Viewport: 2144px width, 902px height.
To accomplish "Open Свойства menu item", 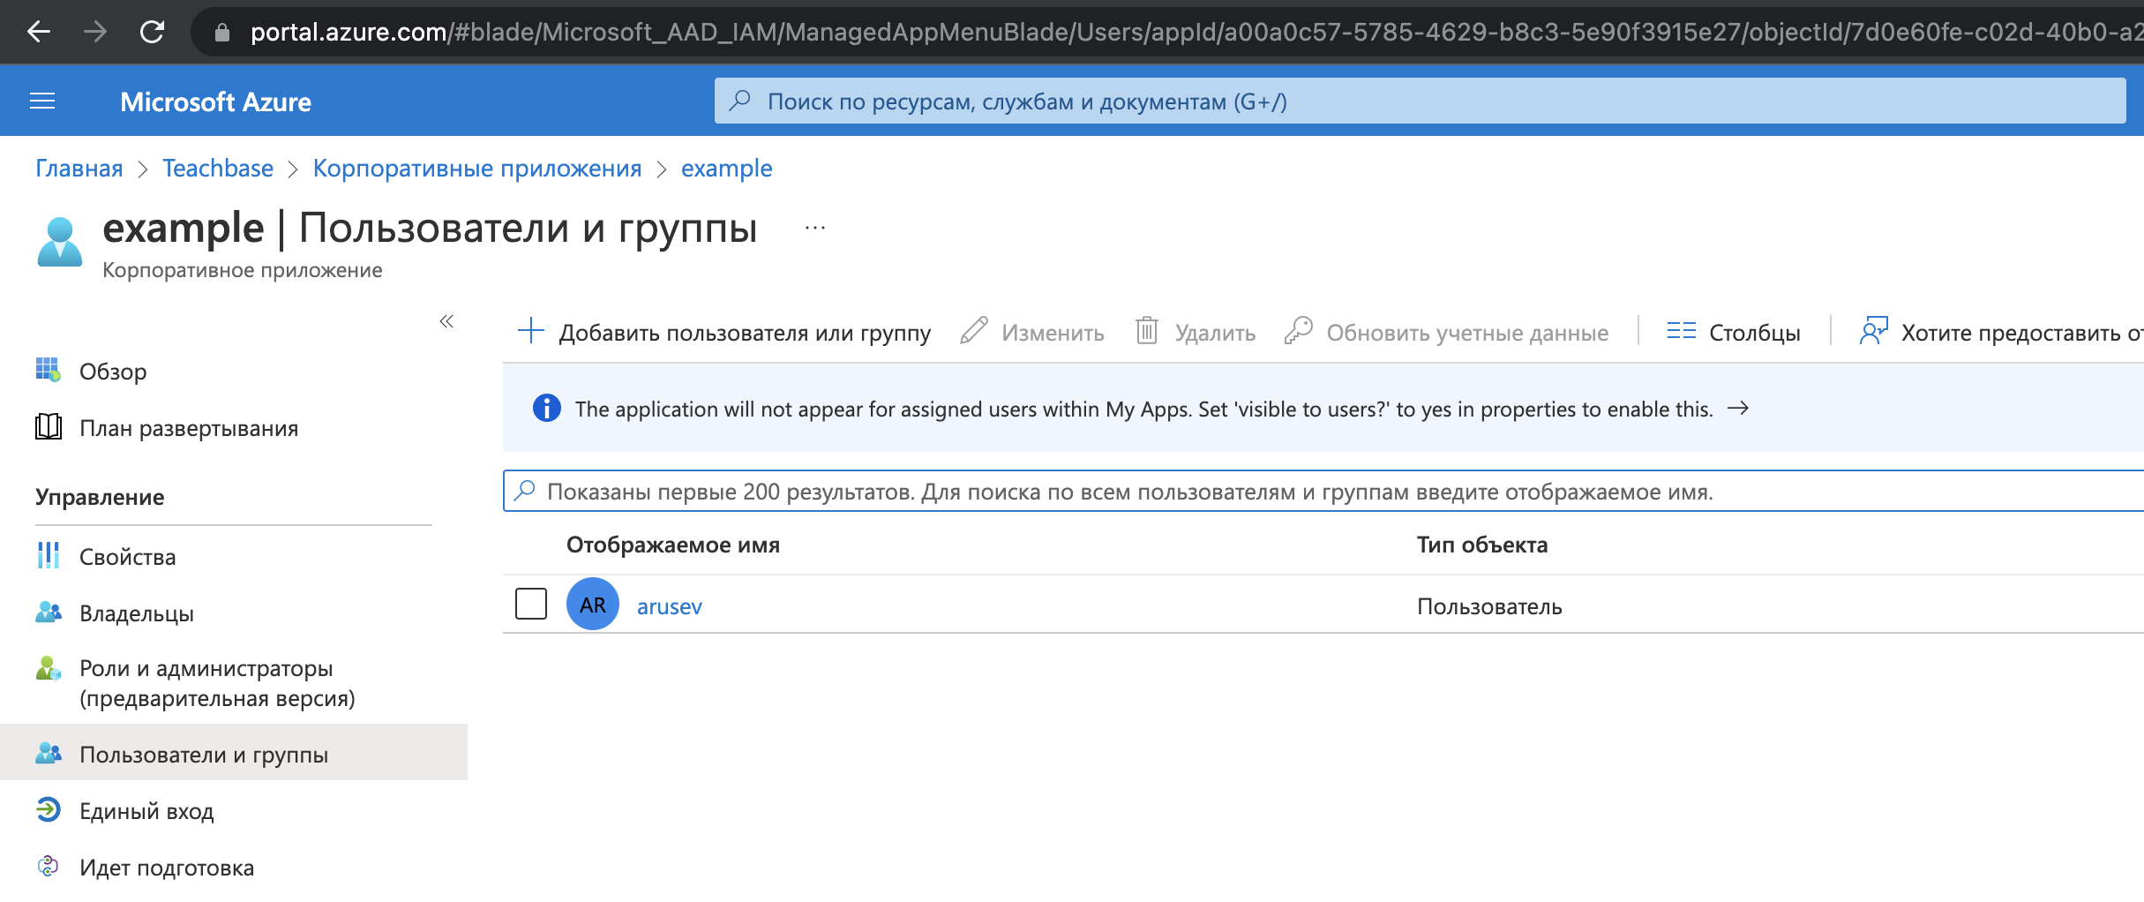I will tap(128, 557).
